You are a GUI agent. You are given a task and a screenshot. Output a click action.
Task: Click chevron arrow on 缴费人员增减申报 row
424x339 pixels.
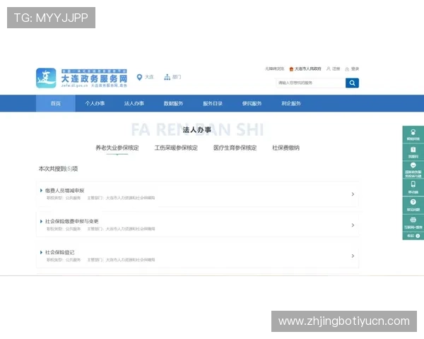click(353, 194)
